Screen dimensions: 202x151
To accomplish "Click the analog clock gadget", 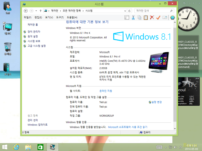I will 188,19.
